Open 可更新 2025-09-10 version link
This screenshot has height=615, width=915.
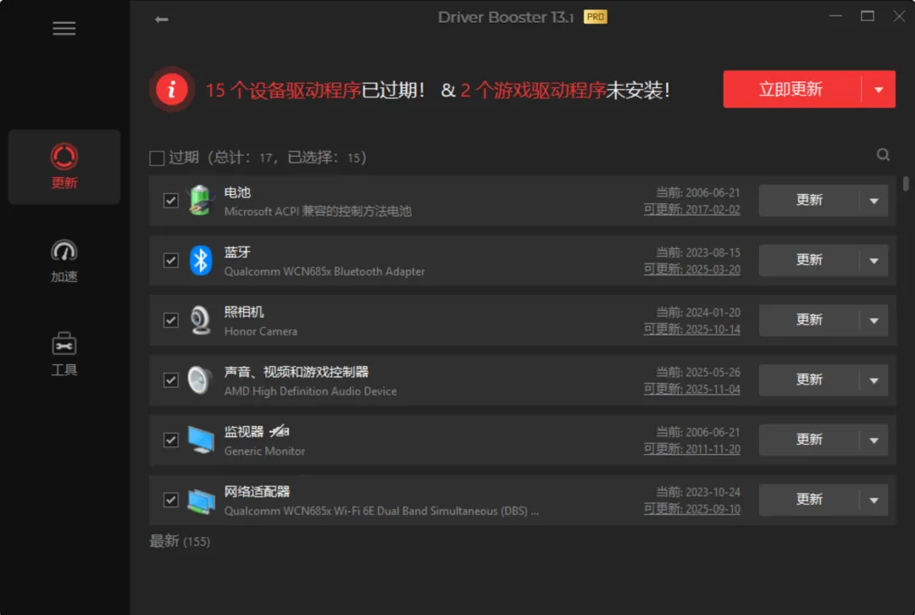coord(691,509)
